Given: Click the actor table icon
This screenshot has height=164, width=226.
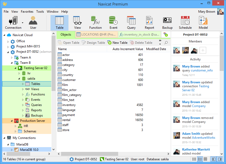Looking at the screenshot, I should click(x=60, y=55).
